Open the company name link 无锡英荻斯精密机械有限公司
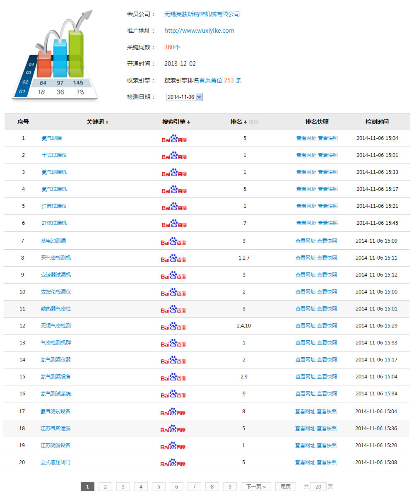Viewport: 414px width, 503px height. (x=202, y=14)
